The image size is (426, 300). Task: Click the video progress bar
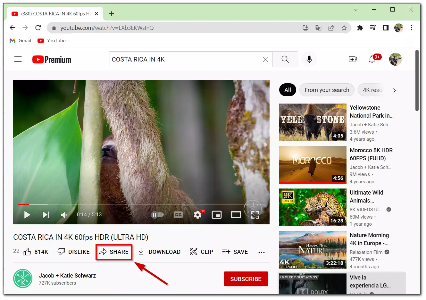(x=141, y=204)
